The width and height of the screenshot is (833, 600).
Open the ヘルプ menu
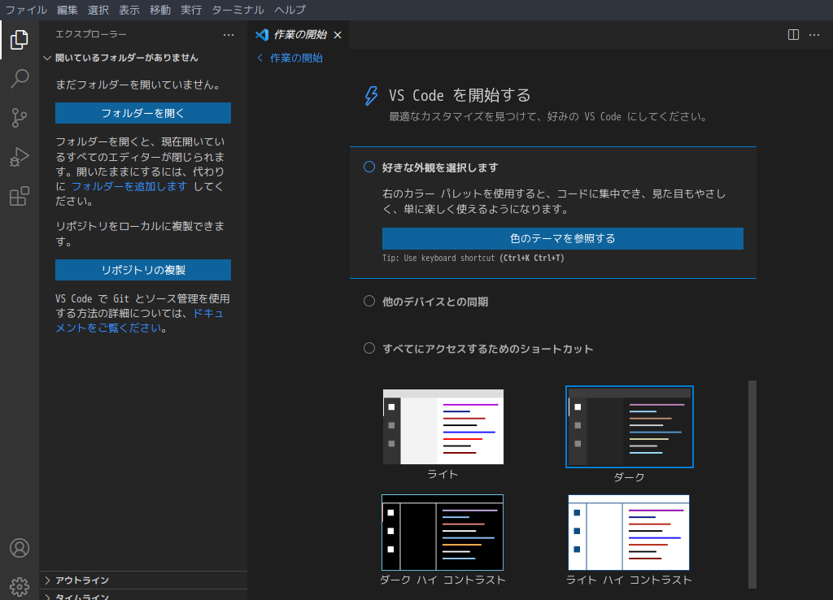point(290,10)
